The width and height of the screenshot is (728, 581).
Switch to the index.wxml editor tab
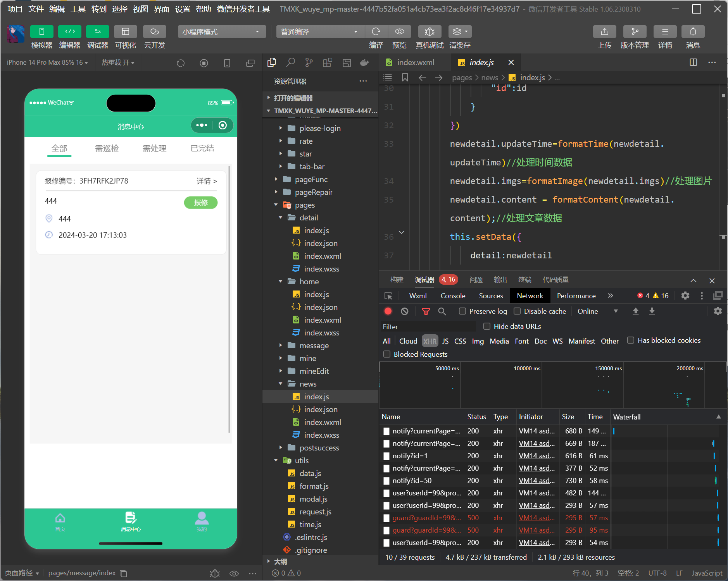click(x=415, y=62)
